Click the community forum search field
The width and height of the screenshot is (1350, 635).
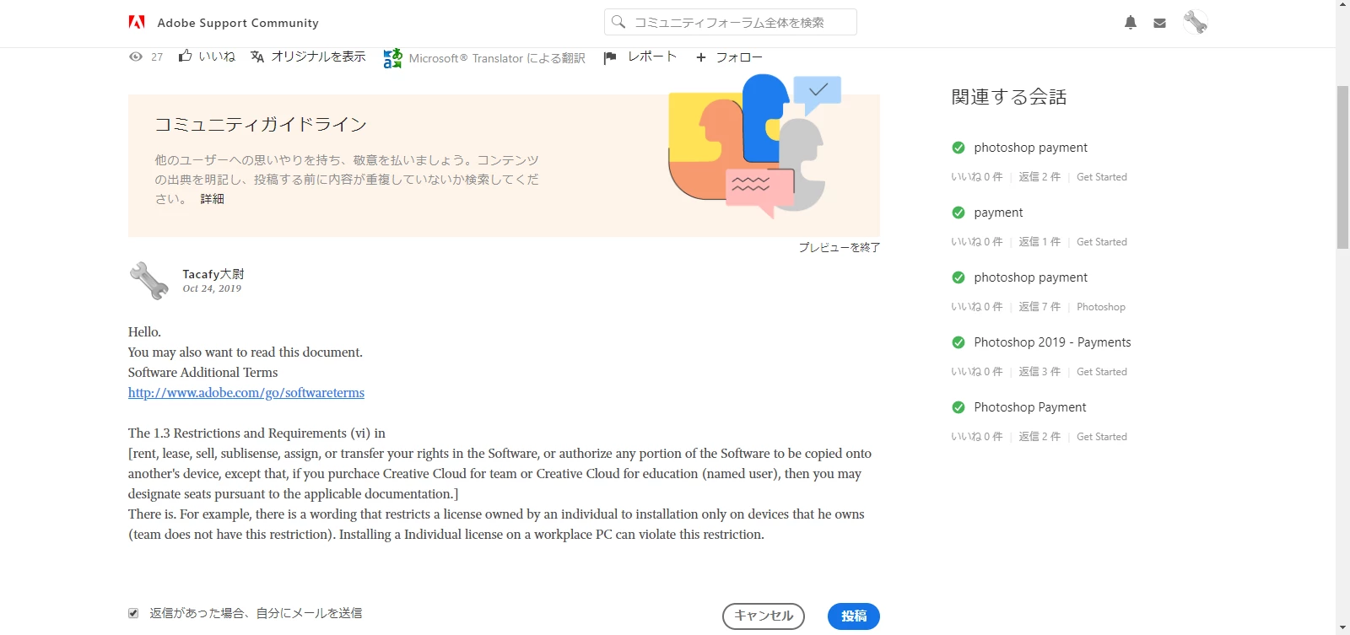coord(731,22)
